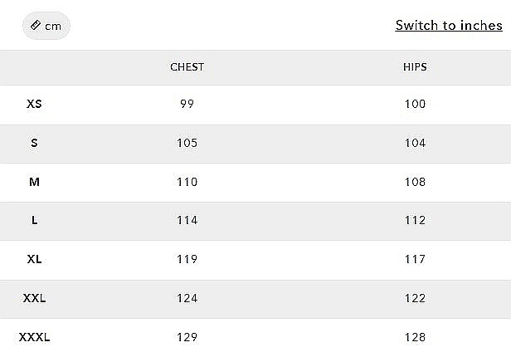511x357 pixels.
Task: Click the XXXL chest value 129
Action: pos(187,337)
